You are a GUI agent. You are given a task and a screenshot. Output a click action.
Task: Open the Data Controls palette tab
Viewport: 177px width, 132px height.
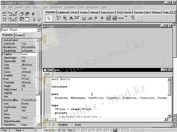124,12
